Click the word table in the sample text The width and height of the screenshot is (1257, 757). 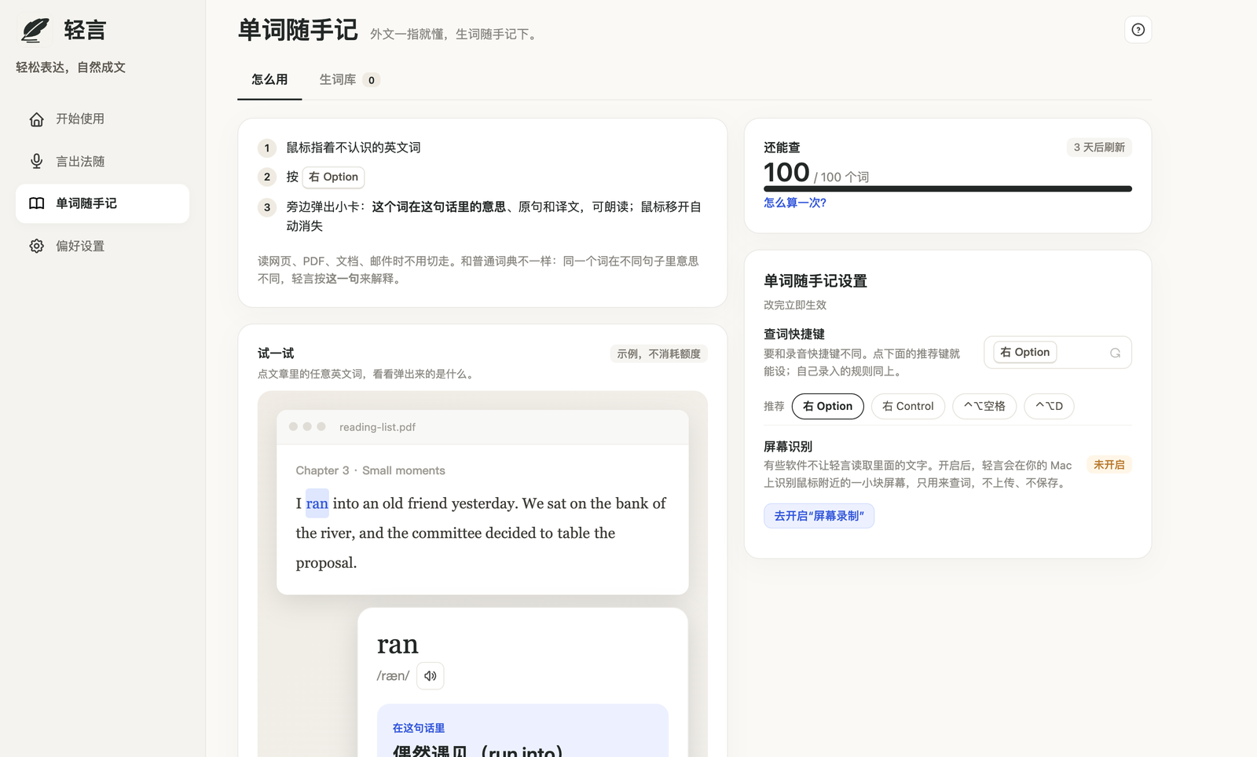(x=574, y=533)
